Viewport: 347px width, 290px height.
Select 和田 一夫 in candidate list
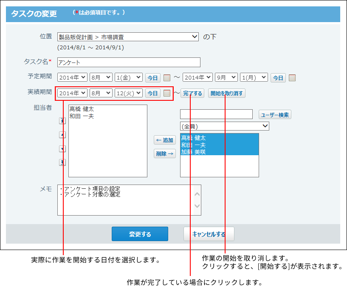(x=220, y=145)
